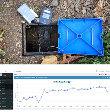Collapse the Project menu in sidebar
Viewport: 110px width, 112px height.
point(6,83)
